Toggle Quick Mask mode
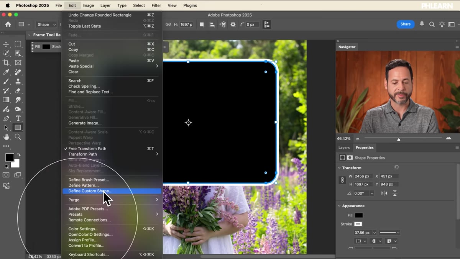Viewport: 460px width, 259px height. [x=6, y=175]
